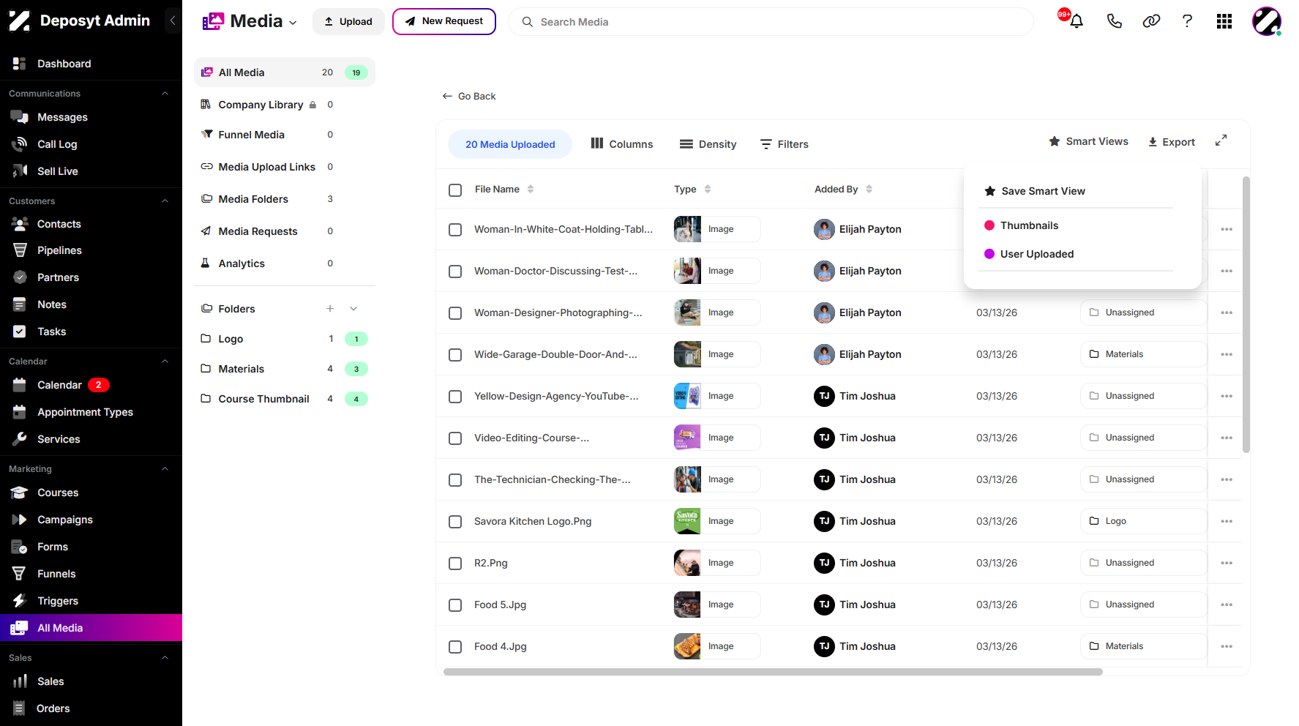Screen dimensions: 1299x726
Task: Check the Food 4.Jpg row checkbox
Action: [x=455, y=647]
